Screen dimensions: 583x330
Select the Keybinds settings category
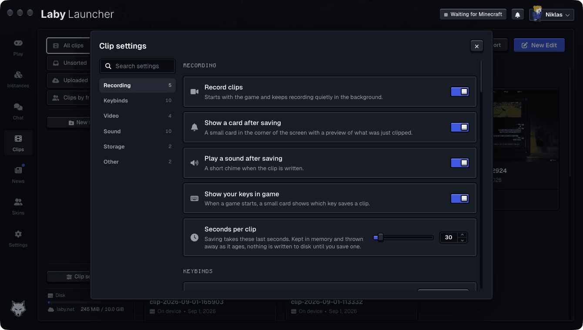click(137, 101)
